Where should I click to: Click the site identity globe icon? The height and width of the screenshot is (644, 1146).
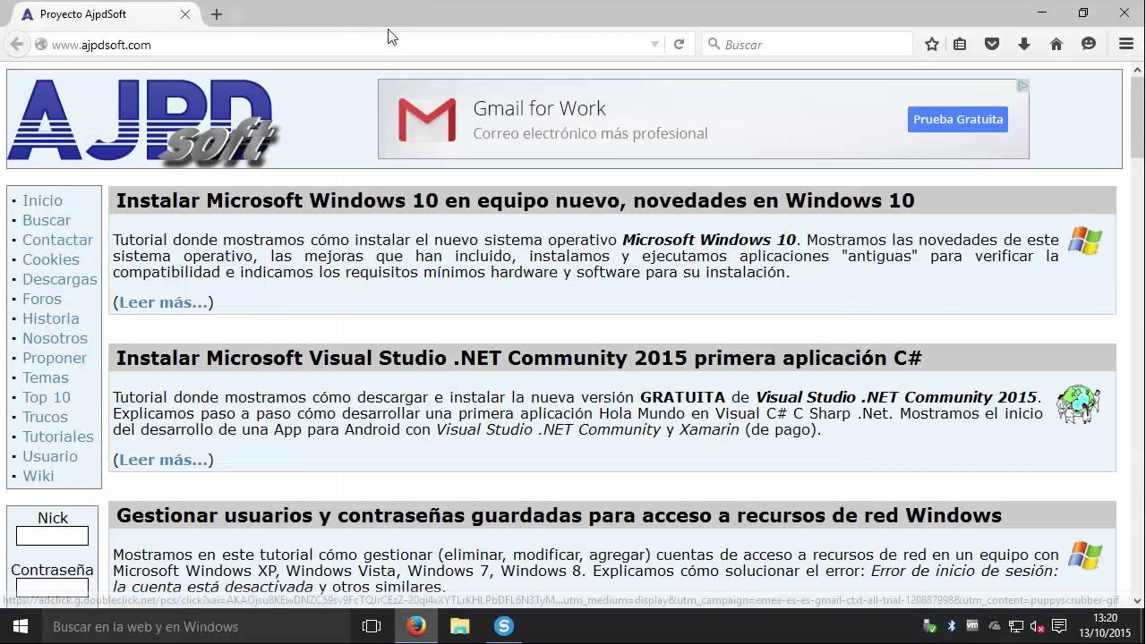(x=40, y=44)
